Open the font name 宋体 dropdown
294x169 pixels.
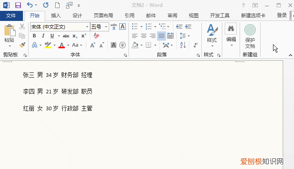(87, 27)
